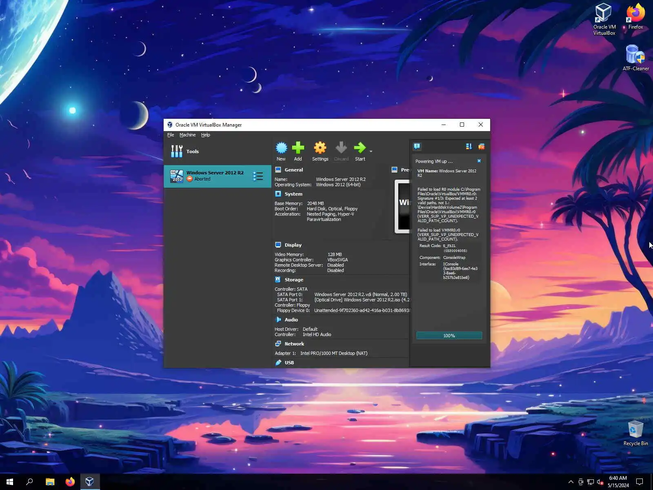Screen dimensions: 653x490
Task: Click the VBoxSVGA graphics controller value
Action: [x=338, y=260]
